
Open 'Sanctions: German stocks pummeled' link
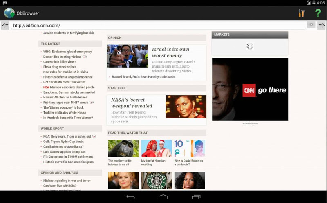pos(69,92)
